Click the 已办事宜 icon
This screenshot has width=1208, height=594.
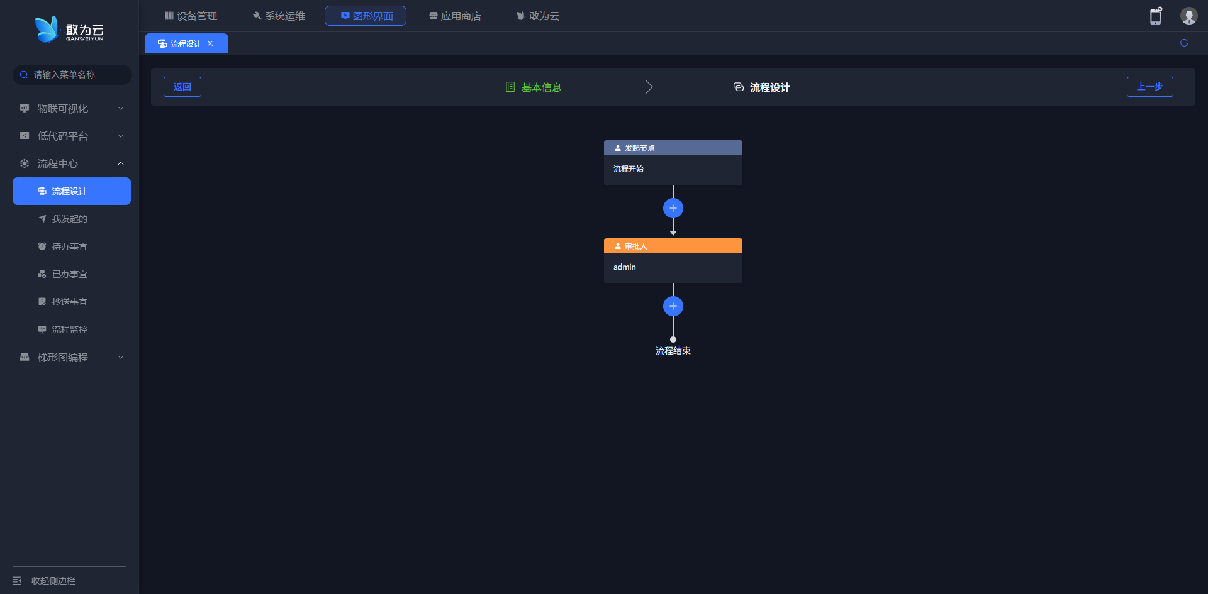[x=42, y=274]
